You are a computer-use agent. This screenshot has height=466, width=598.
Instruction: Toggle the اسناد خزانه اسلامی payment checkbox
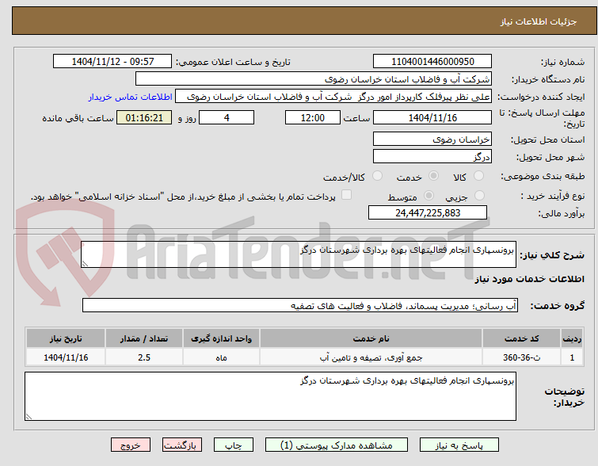[346, 195]
